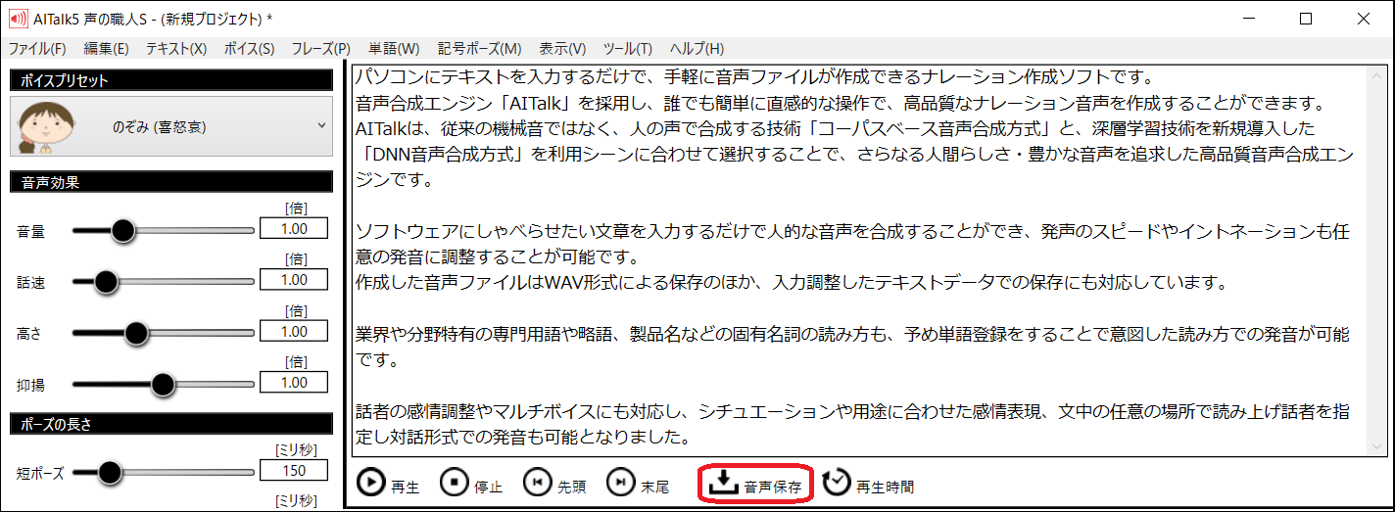Jump to end with 末尾 button

point(638,483)
